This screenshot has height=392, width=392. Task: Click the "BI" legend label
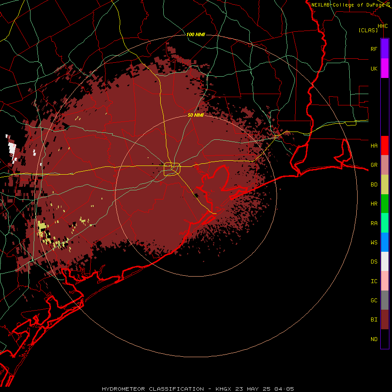(374, 320)
